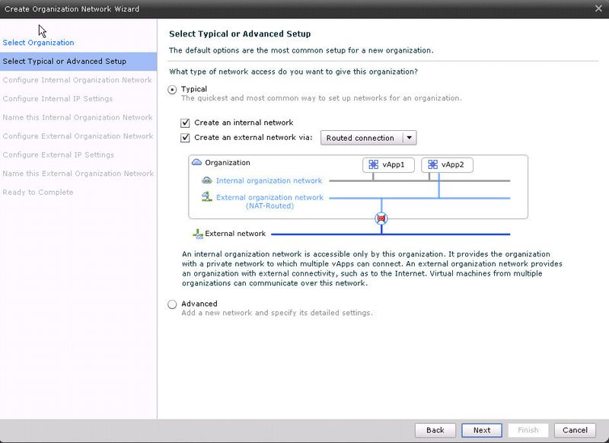The width and height of the screenshot is (609, 443).
Task: Select the Advanced radio button
Action: click(172, 304)
